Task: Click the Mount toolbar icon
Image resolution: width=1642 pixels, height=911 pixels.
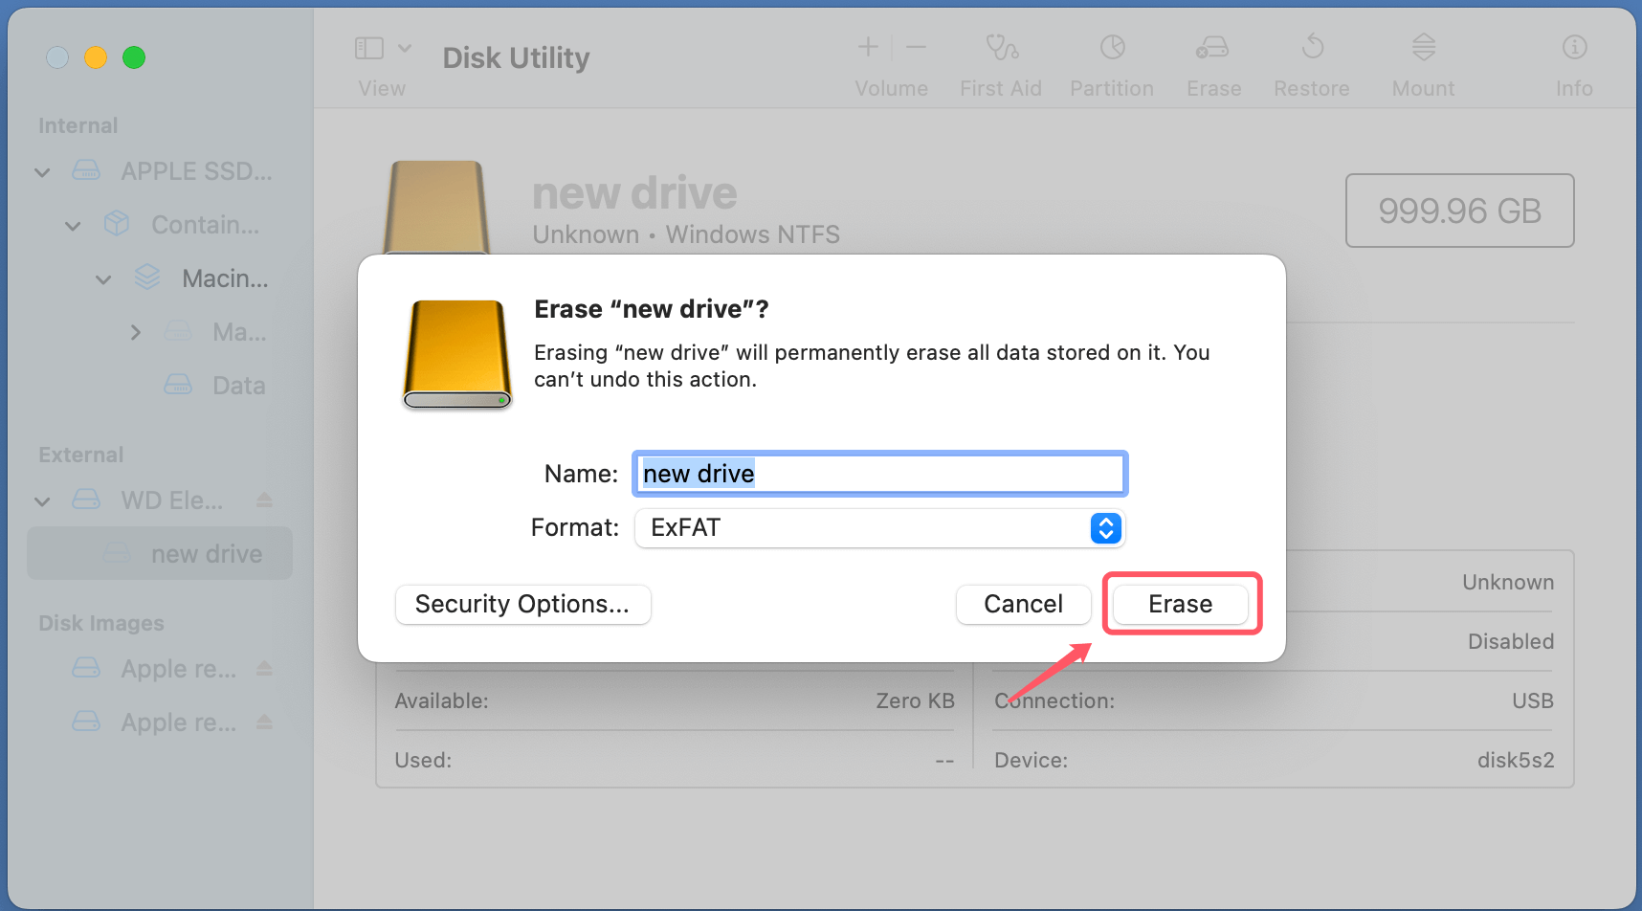Action: [1423, 57]
